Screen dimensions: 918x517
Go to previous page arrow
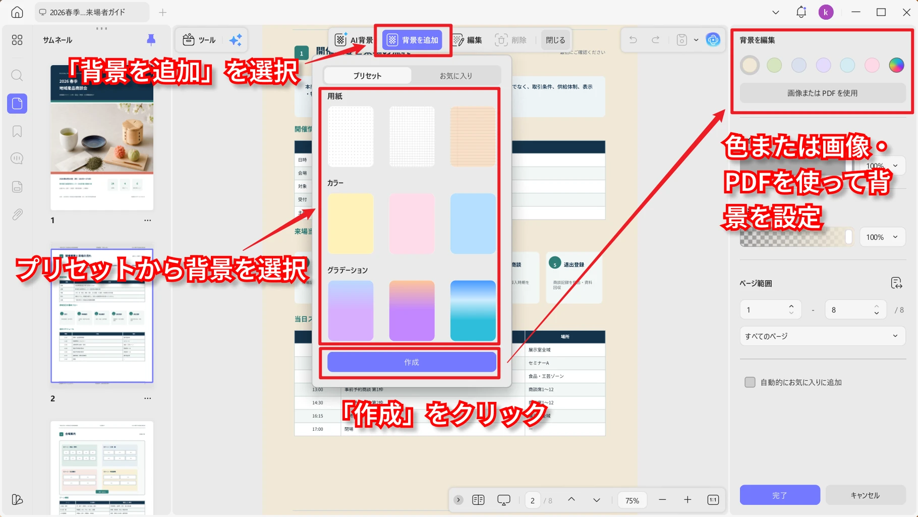571,499
